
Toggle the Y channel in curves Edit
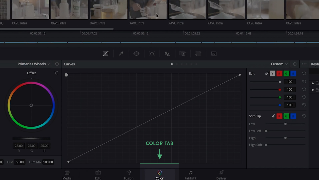click(272, 73)
